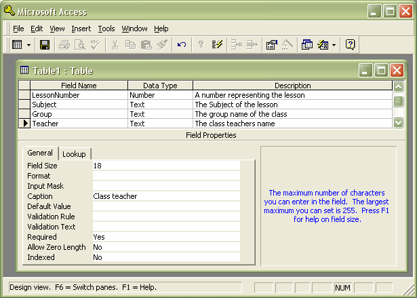Image resolution: width=417 pixels, height=298 pixels.
Task: Click the row selector arrow beside Teacher
Action: coord(24,124)
